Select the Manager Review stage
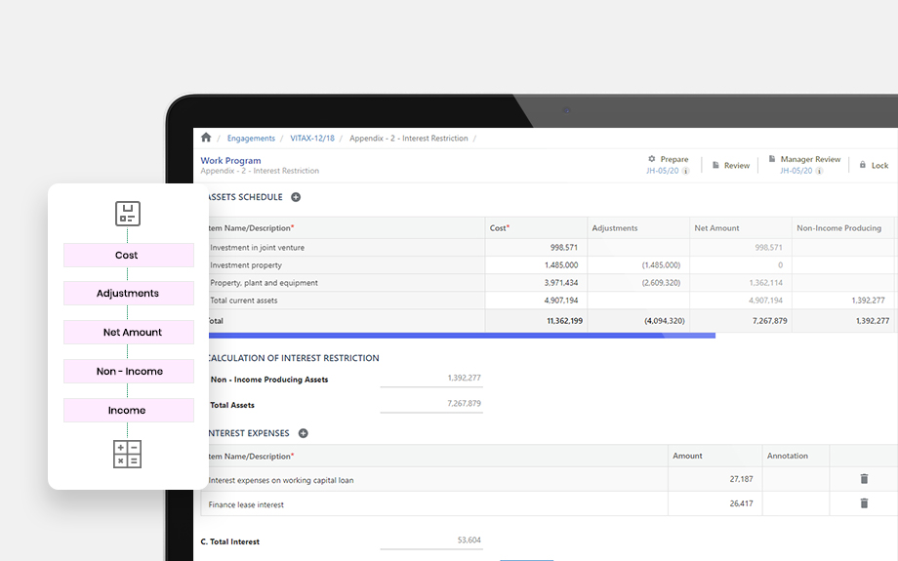This screenshot has height=561, width=898. click(810, 159)
